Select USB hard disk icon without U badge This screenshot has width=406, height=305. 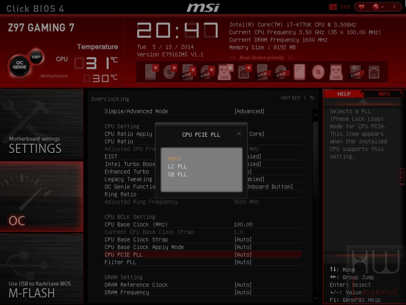point(262,72)
